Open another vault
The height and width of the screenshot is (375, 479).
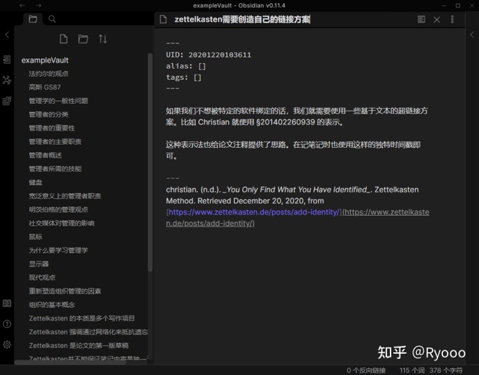[x=7, y=303]
